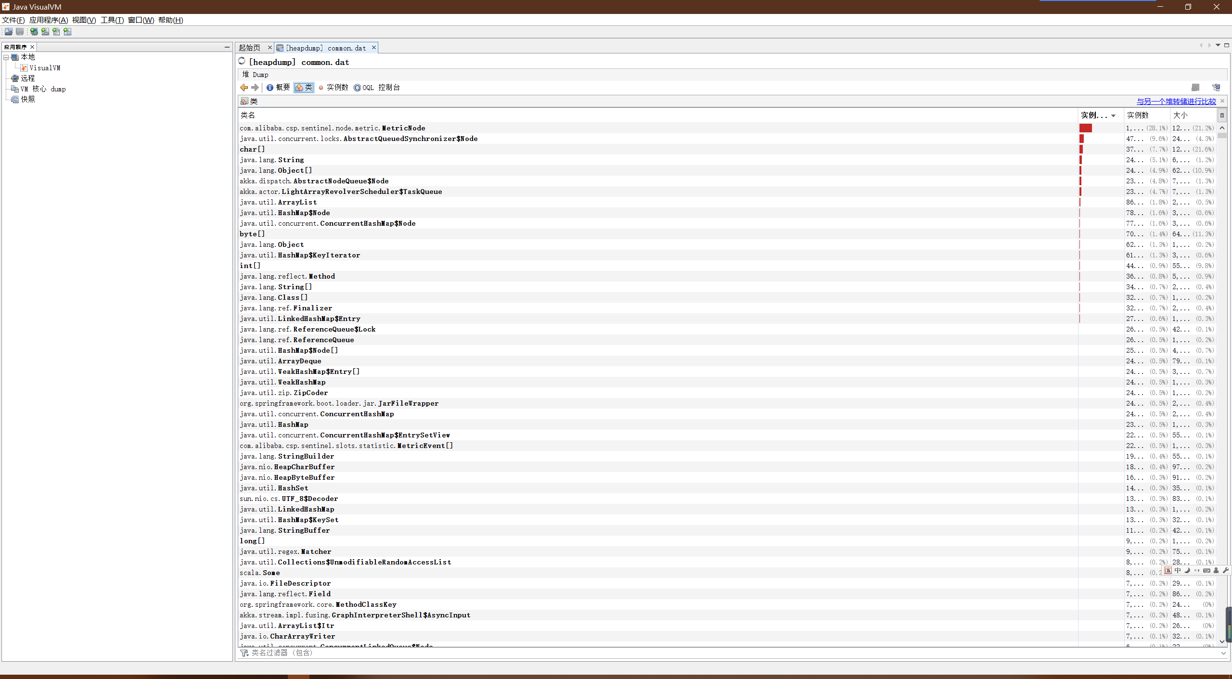
Task: Open the class name filter dropdown arrow
Action: (1223, 653)
